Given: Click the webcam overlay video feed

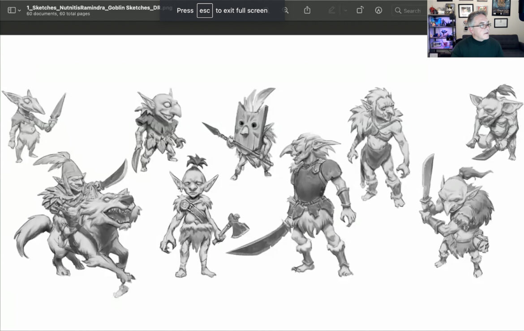Looking at the screenshot, I should (x=475, y=29).
